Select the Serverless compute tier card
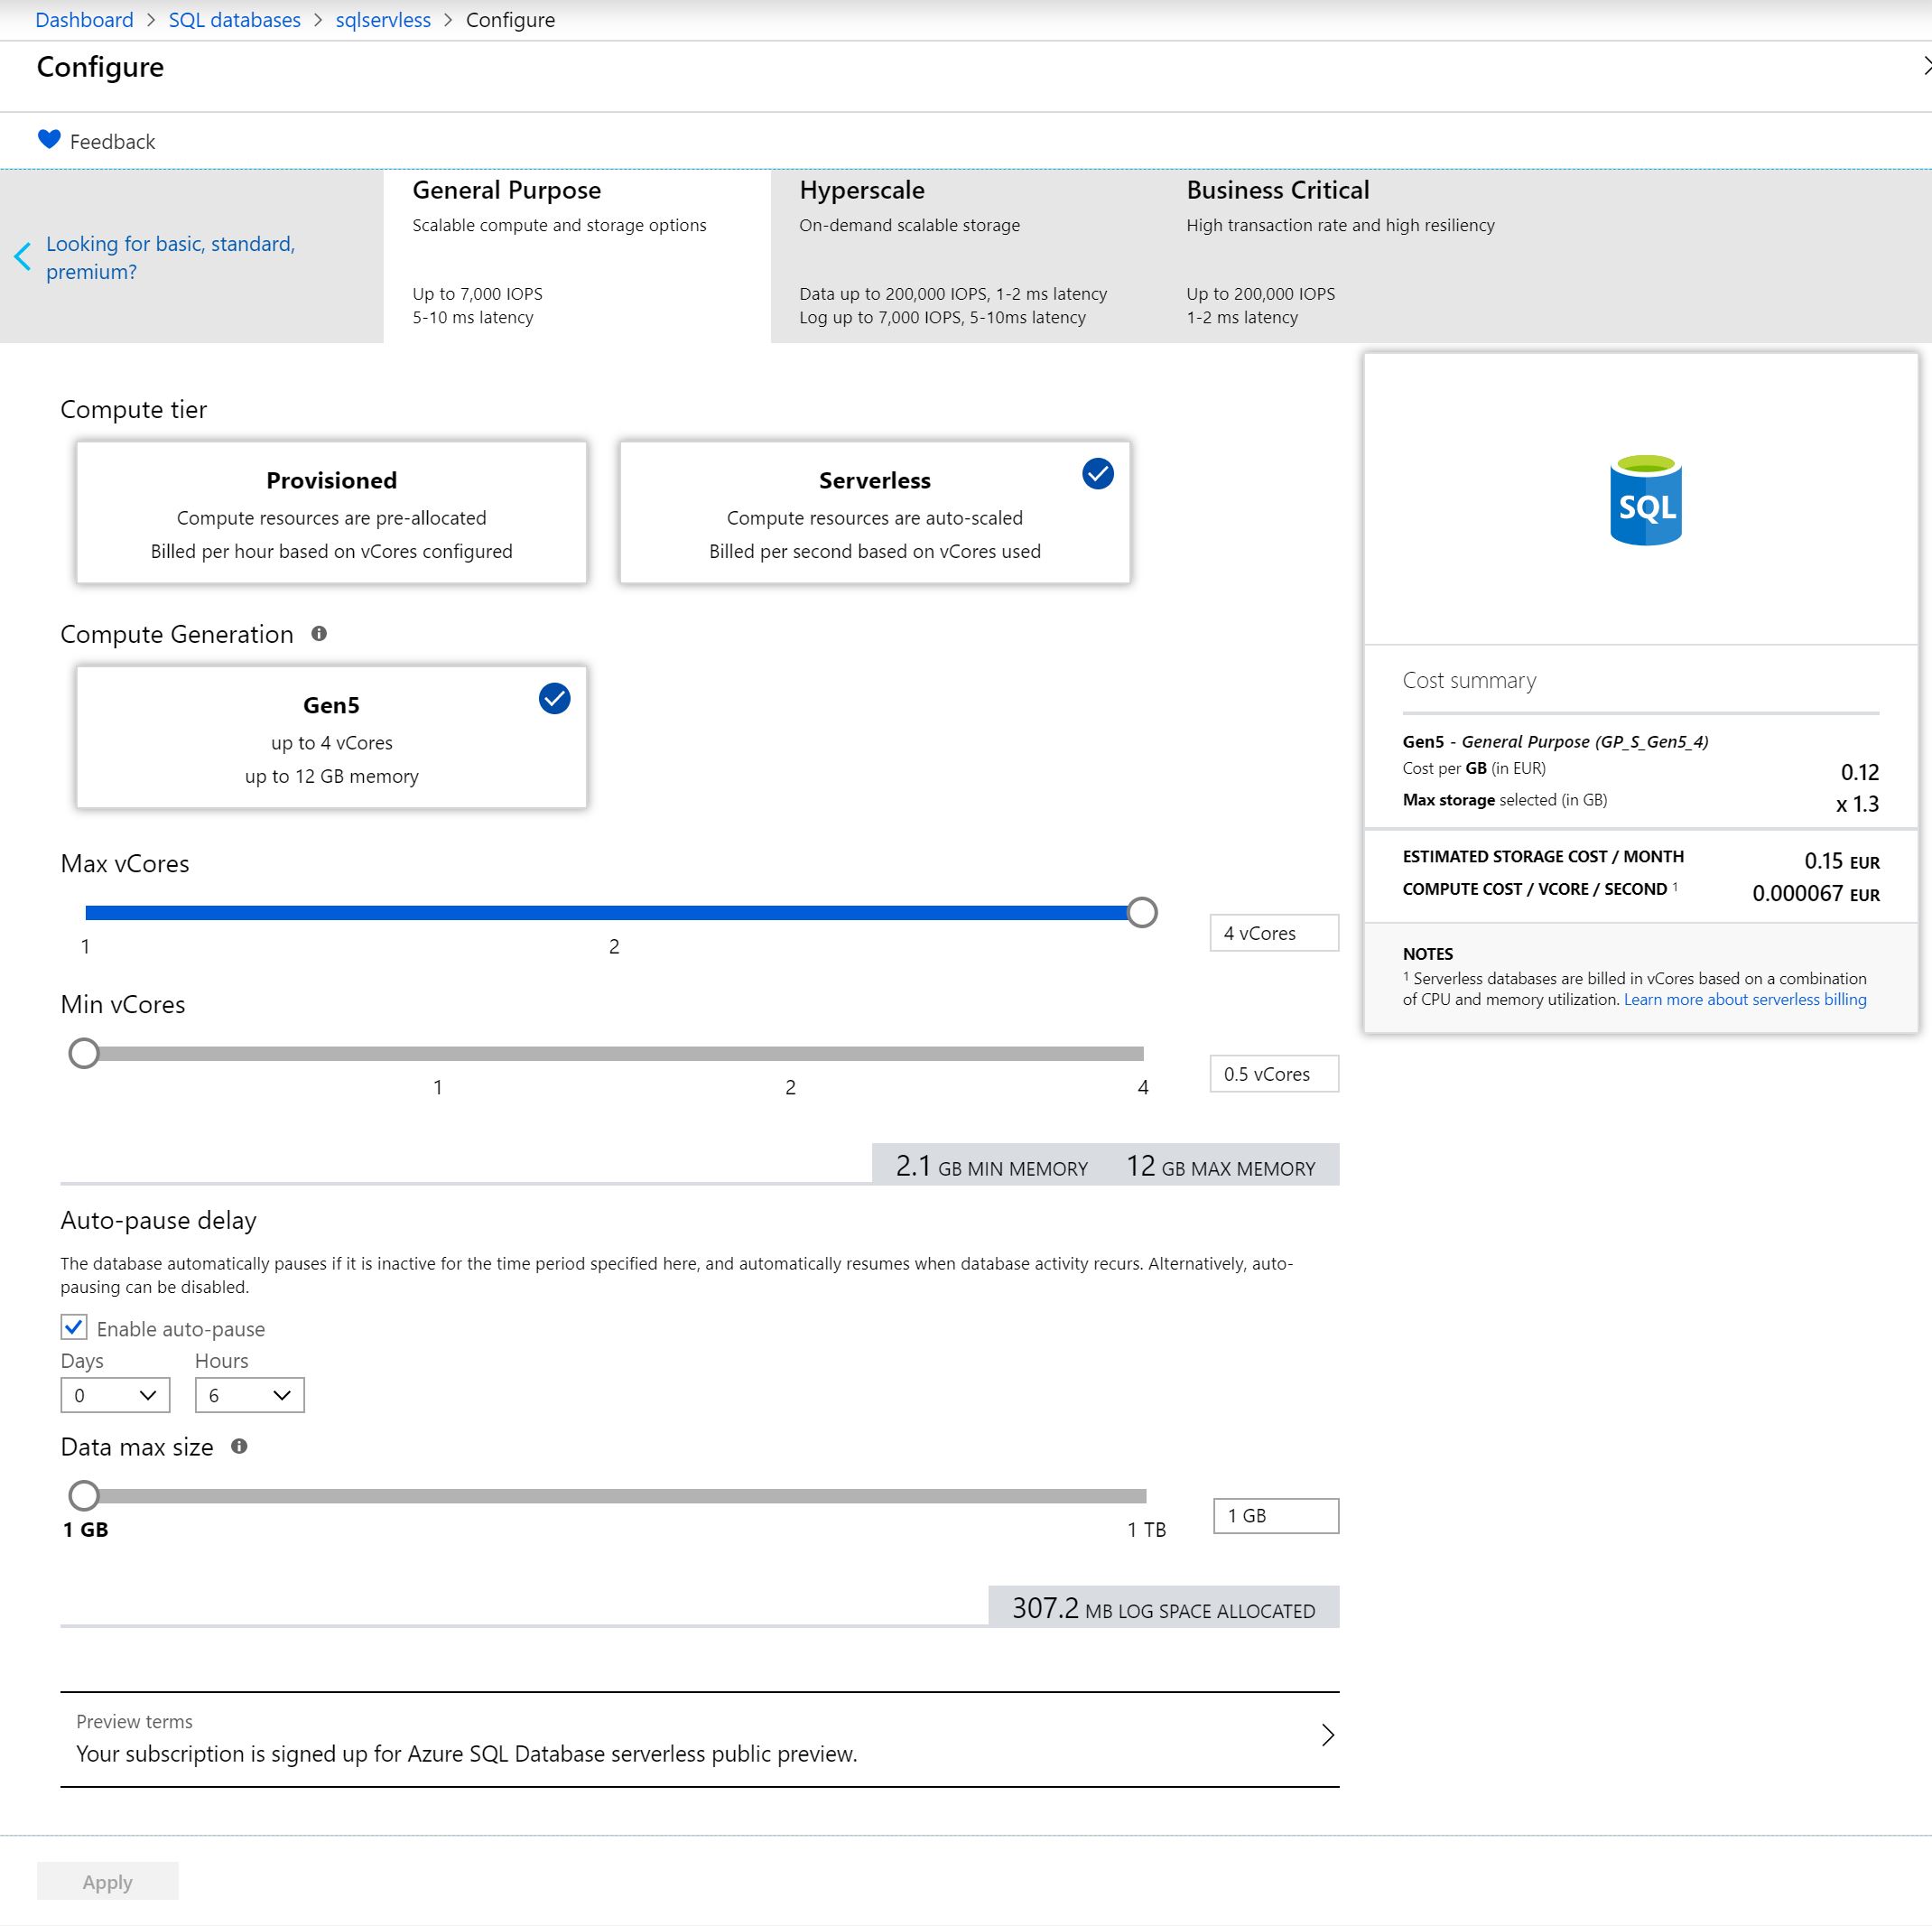Viewport: 1932px width, 1926px height. 874,513
